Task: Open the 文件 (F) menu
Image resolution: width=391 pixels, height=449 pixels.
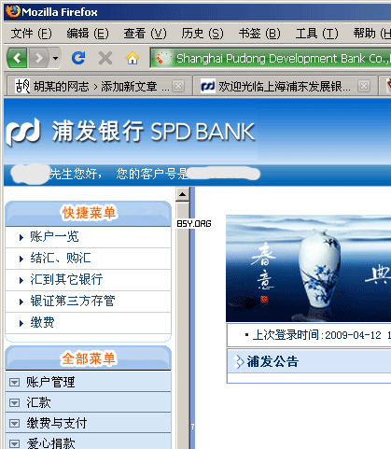Action: pyautogui.click(x=32, y=34)
